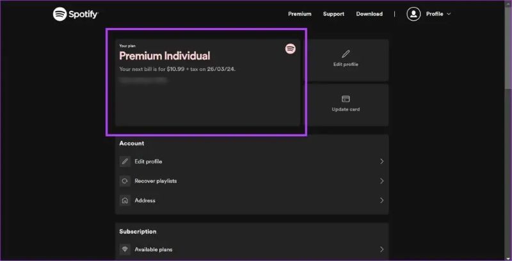
Task: Open Recover playlists in Account list
Action: tap(252, 181)
